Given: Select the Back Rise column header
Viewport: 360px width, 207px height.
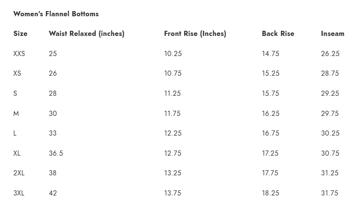Looking at the screenshot, I should (x=278, y=33).
